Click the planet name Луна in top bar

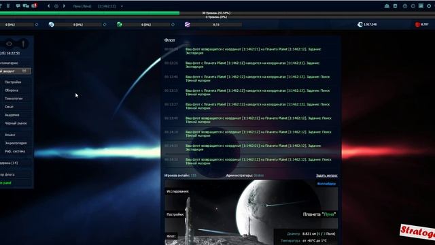coord(82,6)
